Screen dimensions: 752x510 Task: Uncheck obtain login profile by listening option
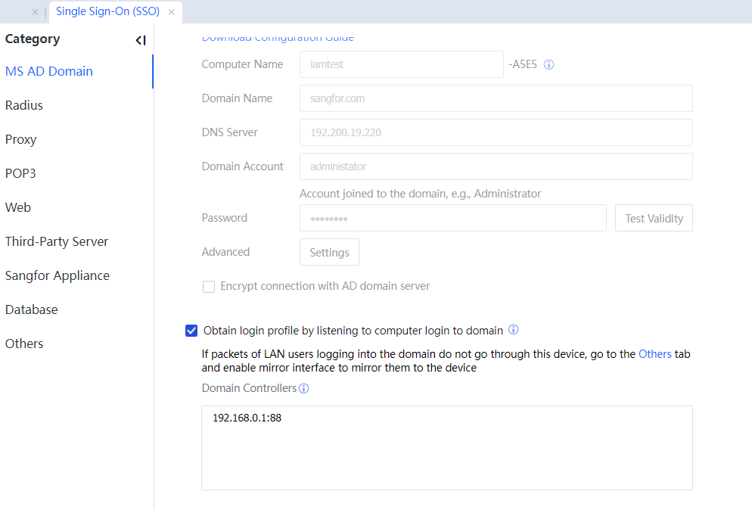pyautogui.click(x=191, y=331)
